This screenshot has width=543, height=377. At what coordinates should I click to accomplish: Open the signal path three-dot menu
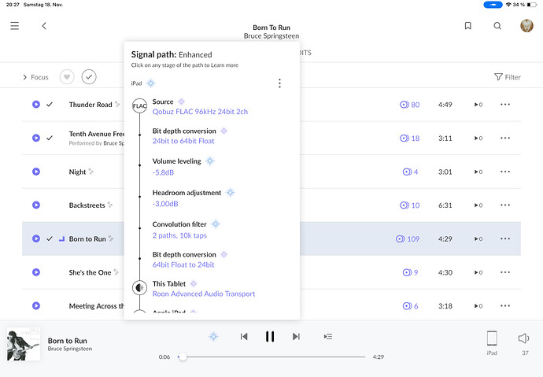[279, 83]
